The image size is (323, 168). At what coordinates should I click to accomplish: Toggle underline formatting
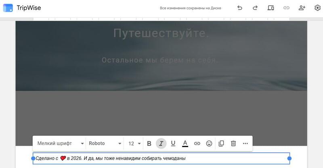[x=173, y=143]
